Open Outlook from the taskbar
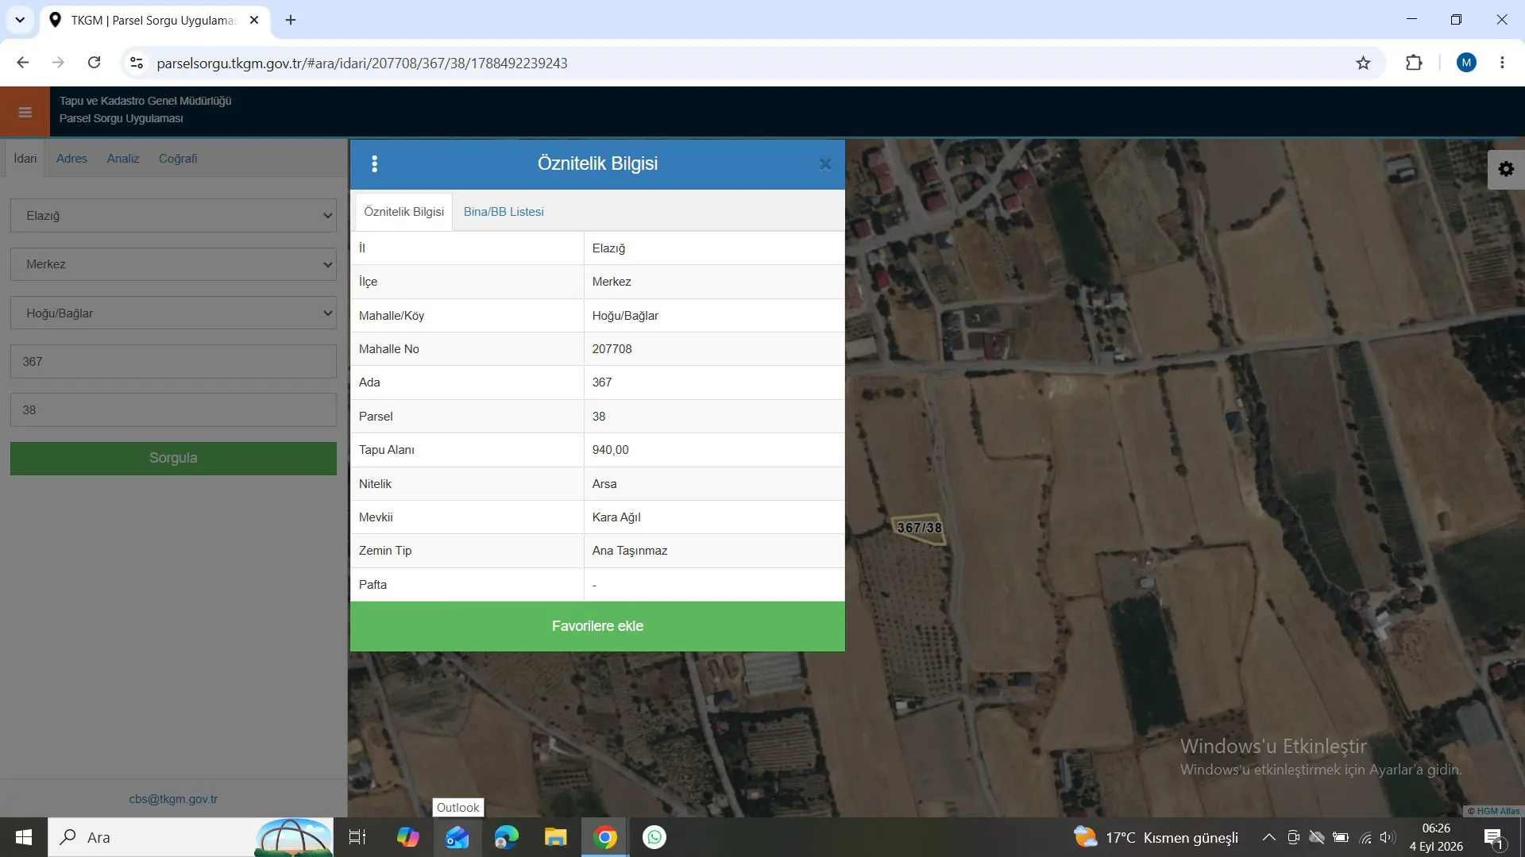The image size is (1525, 857). tap(457, 837)
